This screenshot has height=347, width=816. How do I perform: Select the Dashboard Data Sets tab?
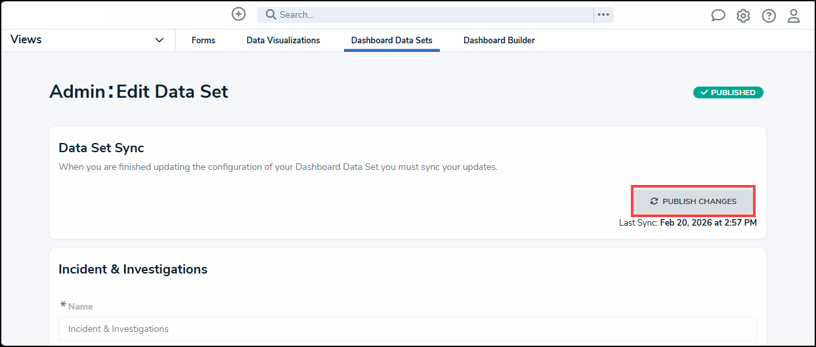pyautogui.click(x=391, y=41)
